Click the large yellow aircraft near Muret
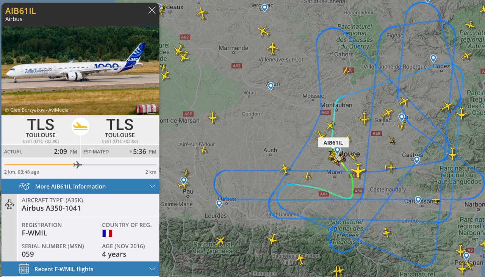Image resolution: width=485 pixels, height=277 pixels. (357, 170)
